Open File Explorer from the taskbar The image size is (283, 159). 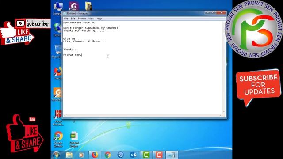[69, 155]
